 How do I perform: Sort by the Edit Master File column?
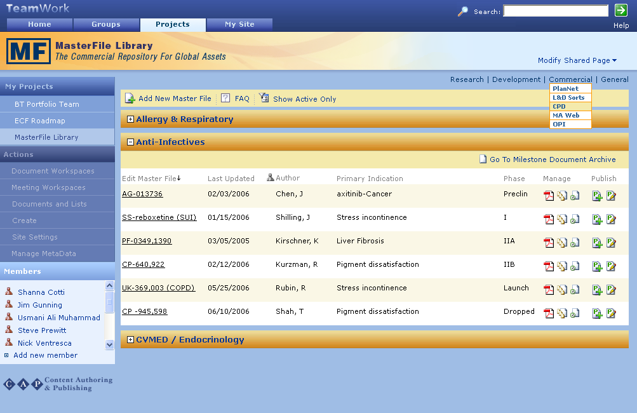tap(151, 179)
